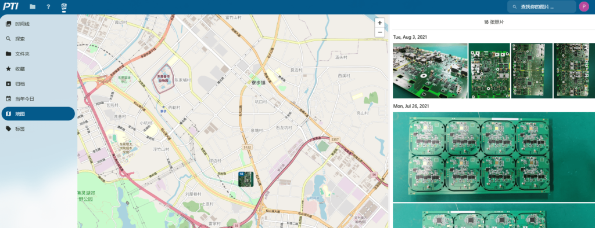595x228 pixels.
Task: Click the photo search input field
Action: coord(542,6)
